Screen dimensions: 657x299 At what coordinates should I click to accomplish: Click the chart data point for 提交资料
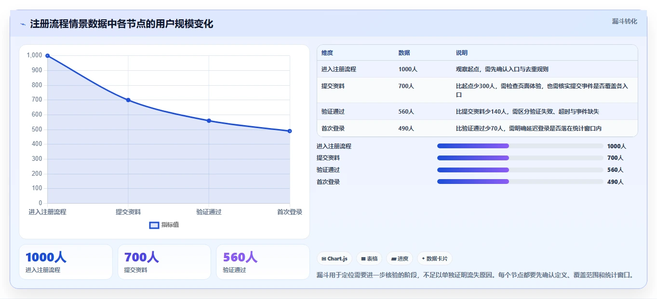coord(128,100)
